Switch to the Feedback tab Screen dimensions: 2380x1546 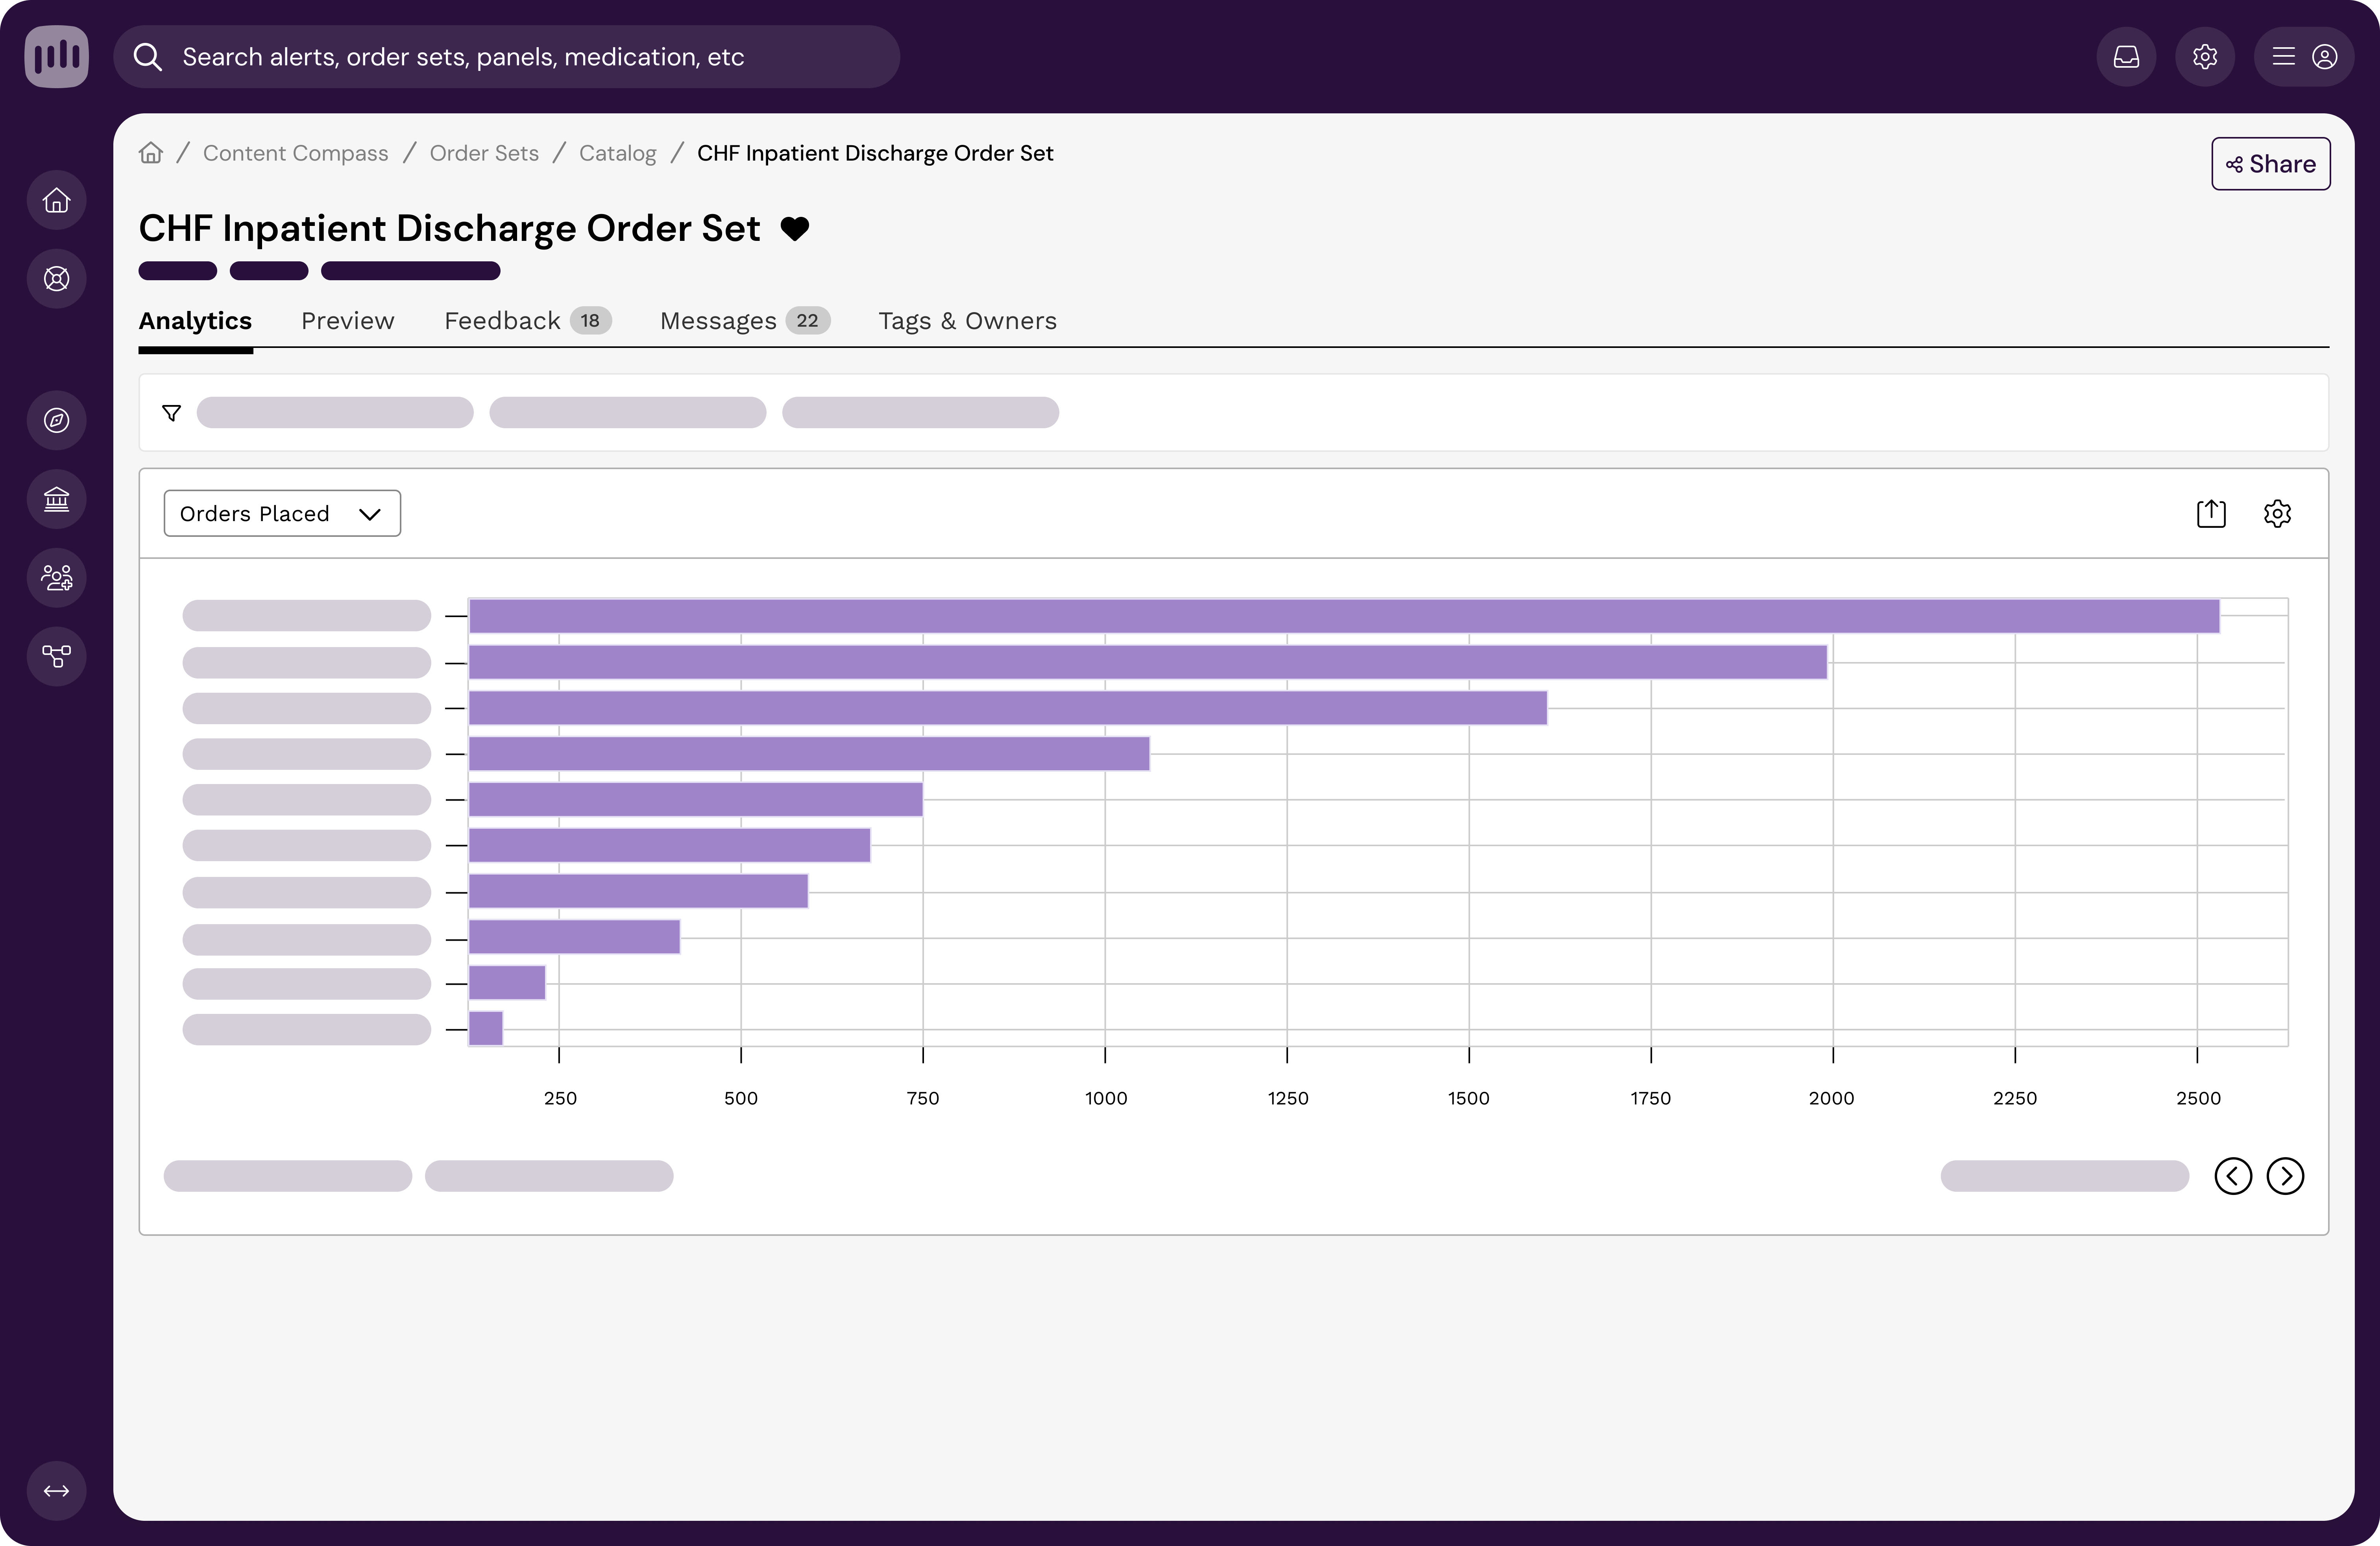coord(502,321)
